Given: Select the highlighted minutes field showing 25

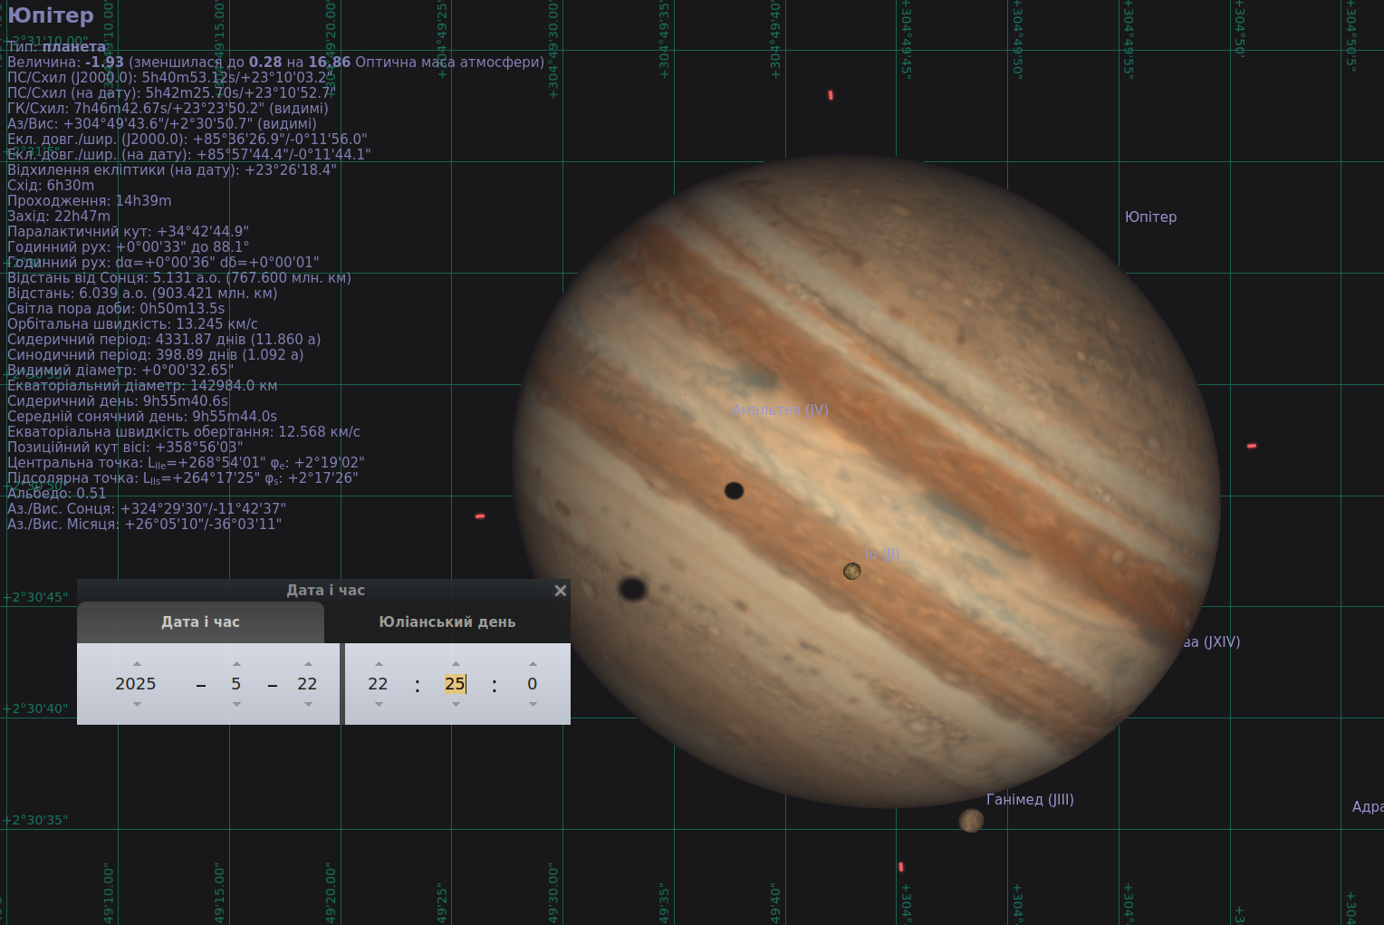Looking at the screenshot, I should 456,684.
